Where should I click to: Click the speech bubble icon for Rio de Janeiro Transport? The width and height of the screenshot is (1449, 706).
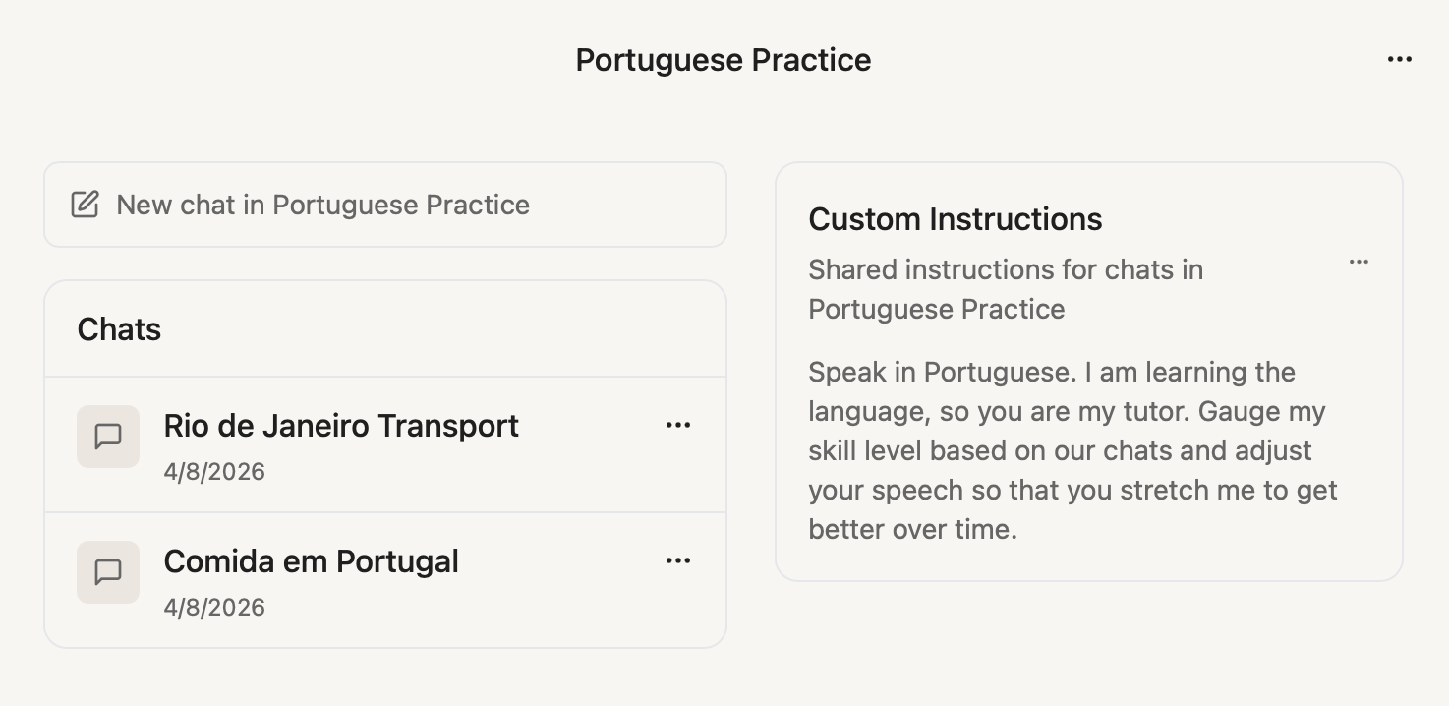[x=108, y=437]
